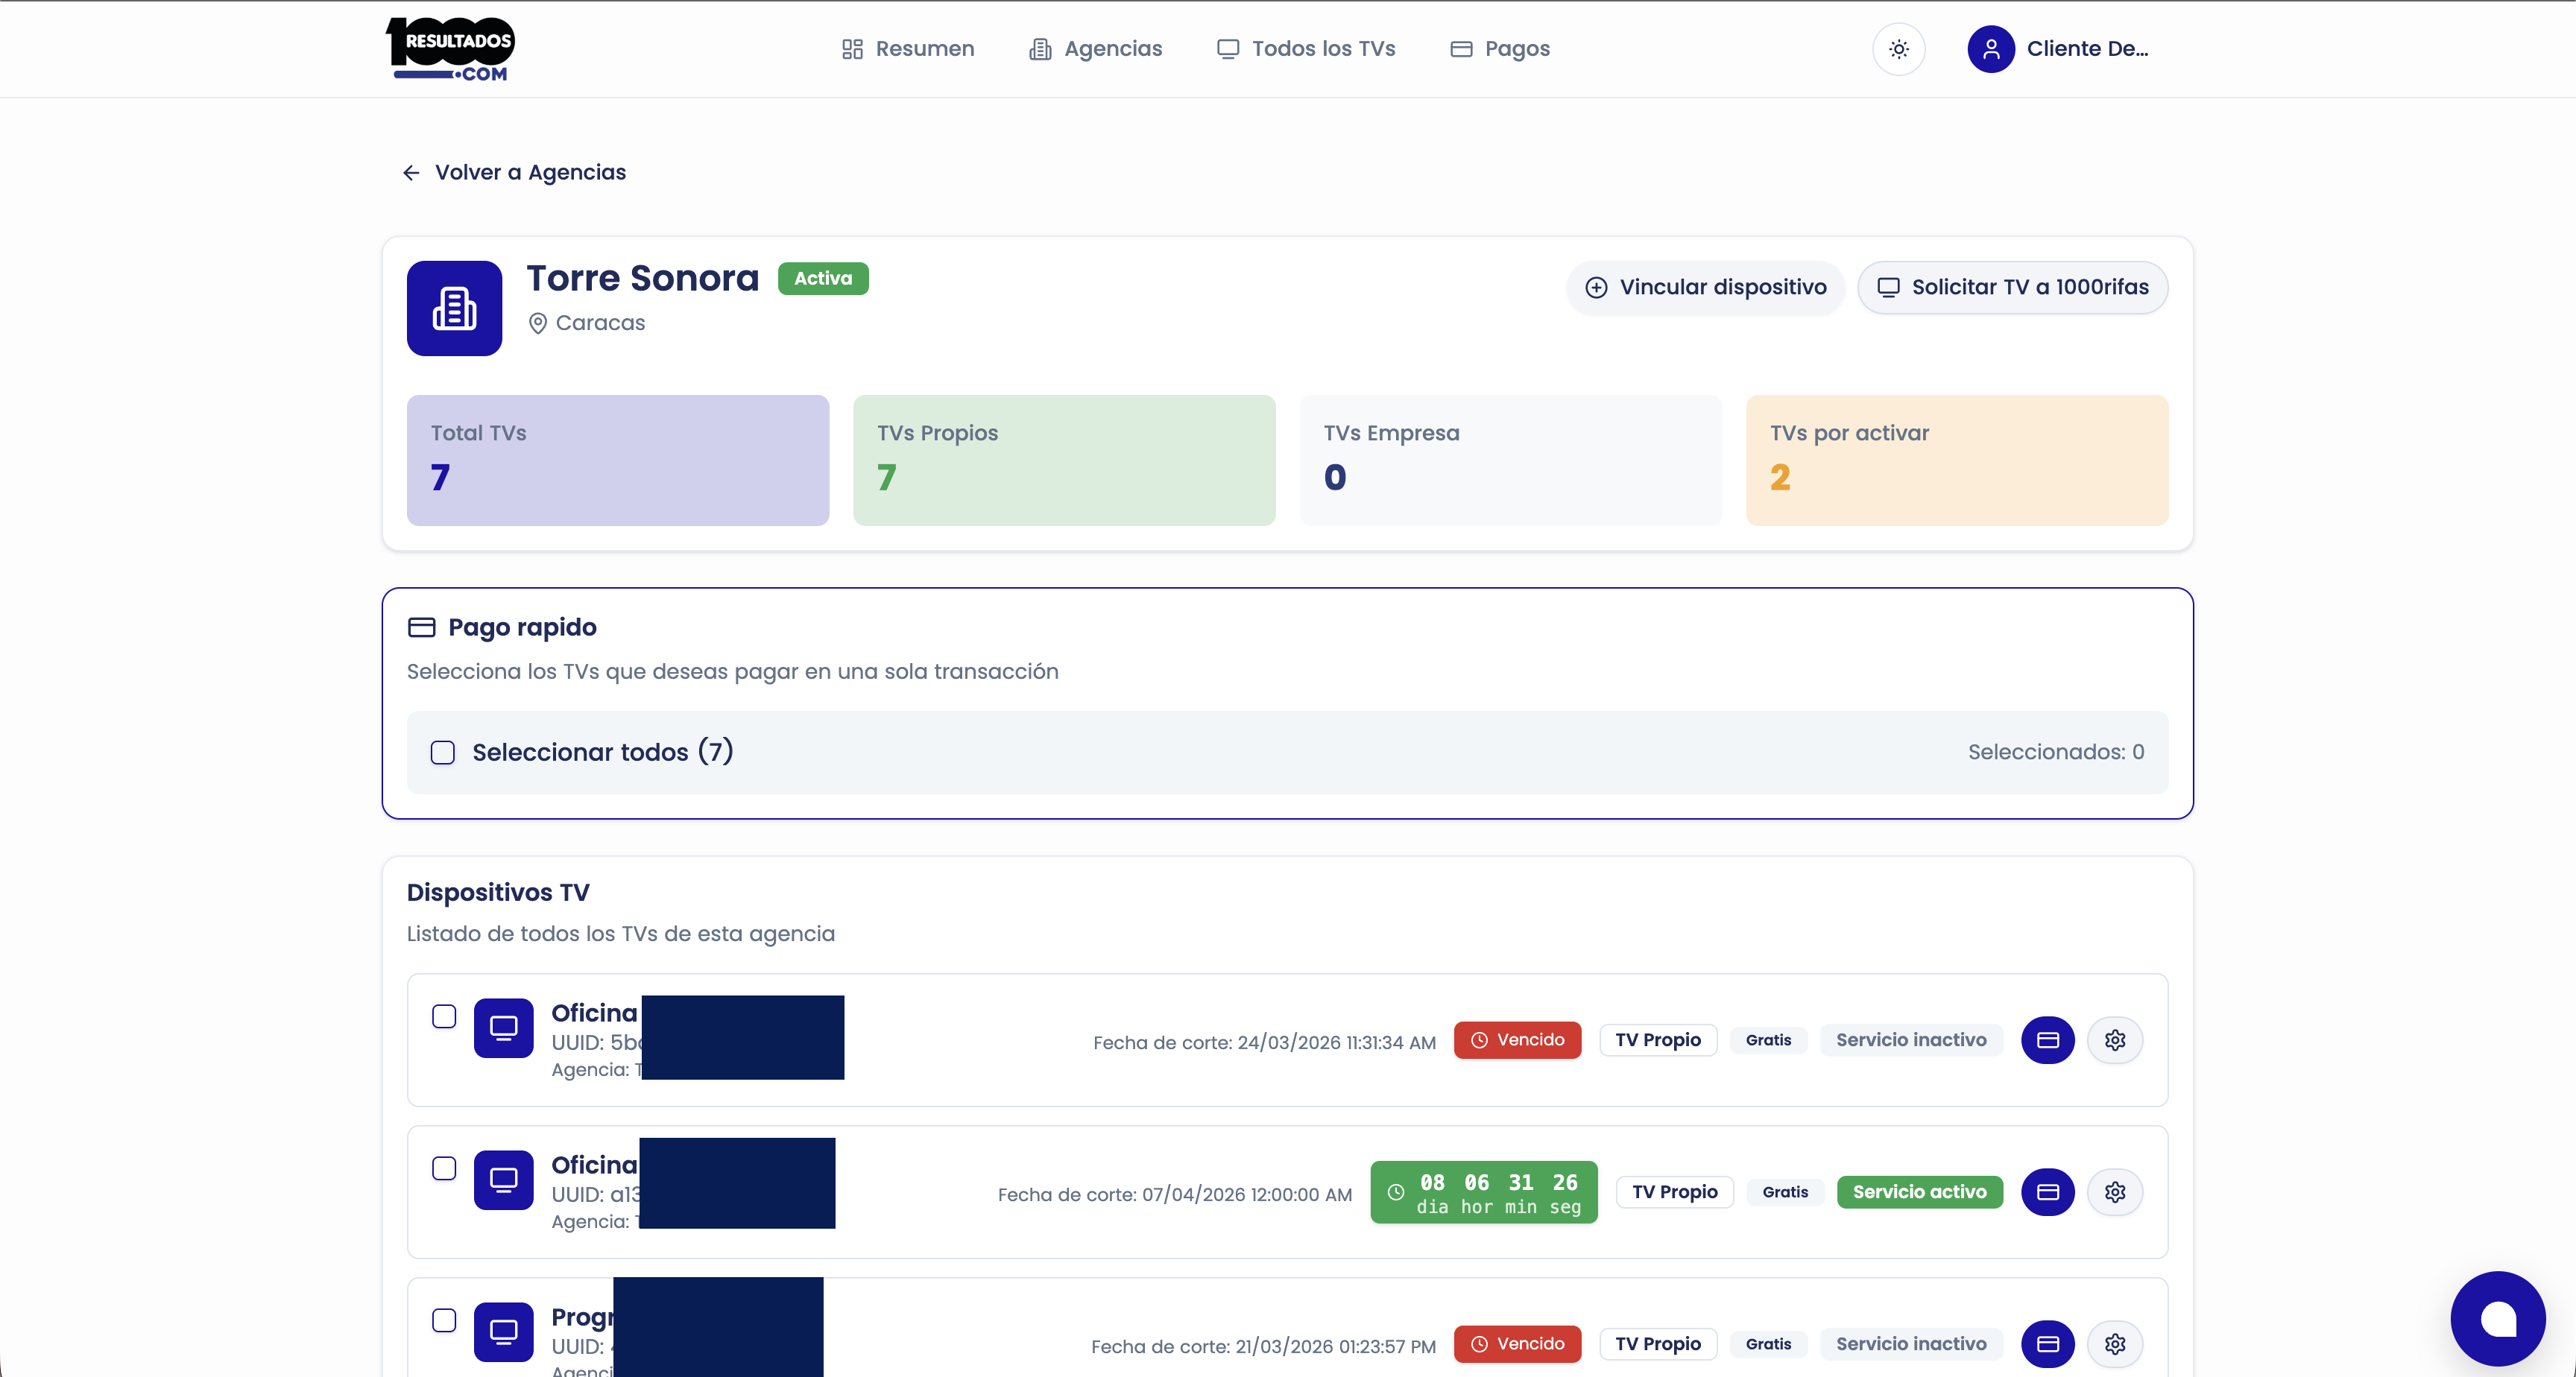Screen dimensions: 2576x1377
Task: Open payment icon for first Oficina TV
Action: 2047,1040
